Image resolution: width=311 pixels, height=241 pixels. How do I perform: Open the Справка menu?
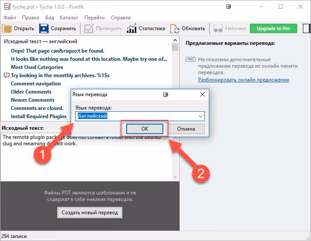121,18
